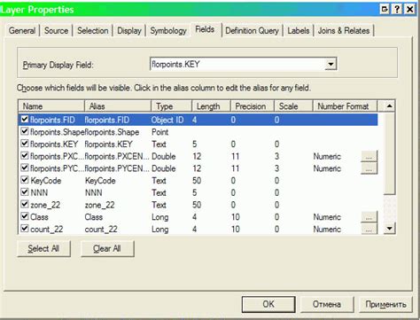Uncheck the florpoints.PYC... field checkbox

25,168
